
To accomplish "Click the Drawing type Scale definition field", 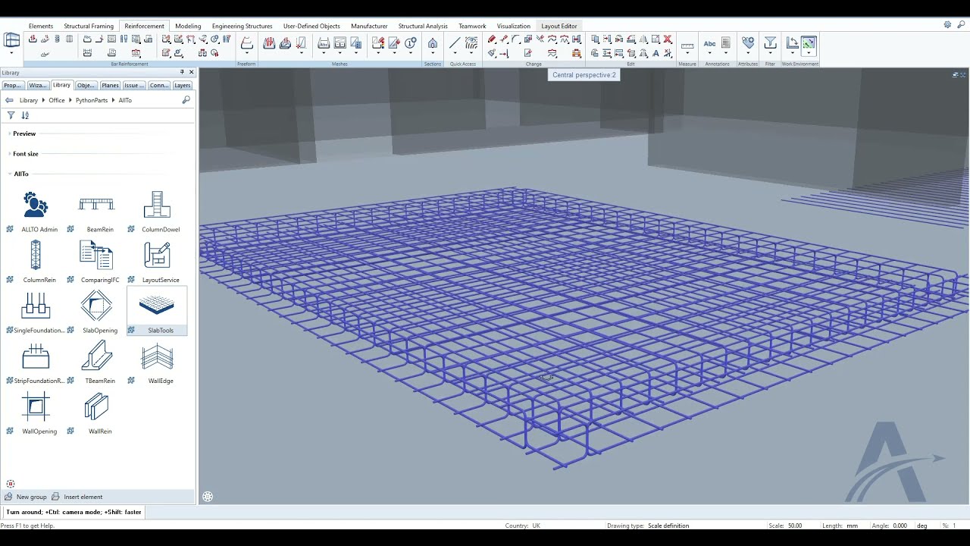I will point(668,526).
